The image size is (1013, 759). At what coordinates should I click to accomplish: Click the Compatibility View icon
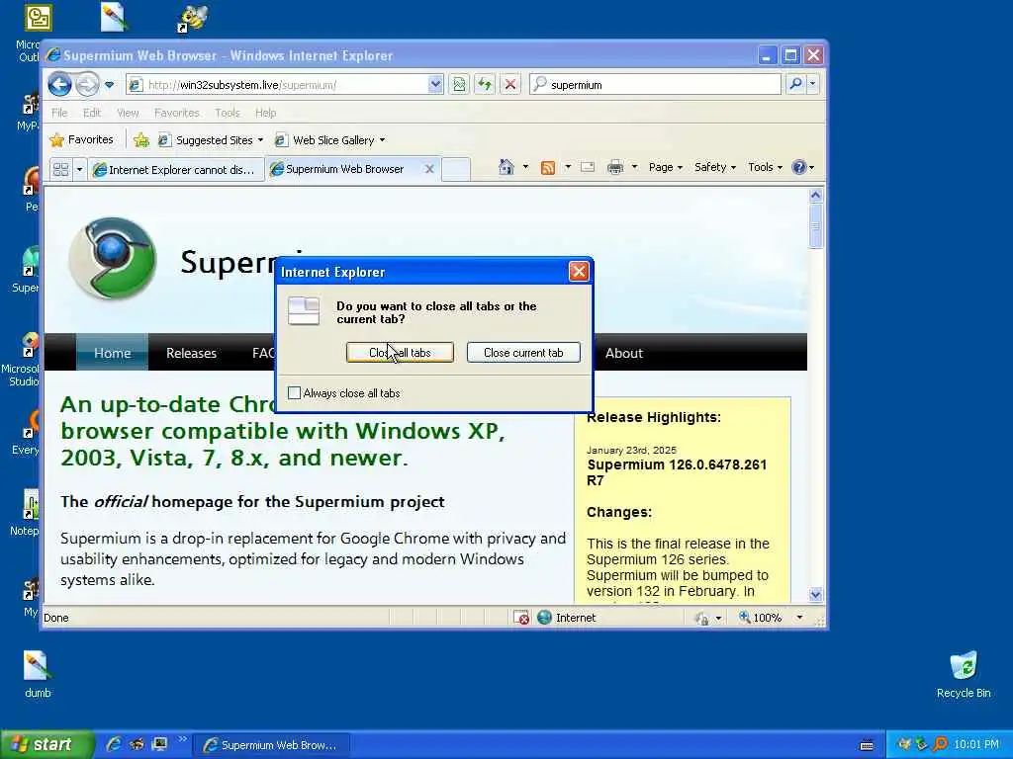click(x=459, y=84)
